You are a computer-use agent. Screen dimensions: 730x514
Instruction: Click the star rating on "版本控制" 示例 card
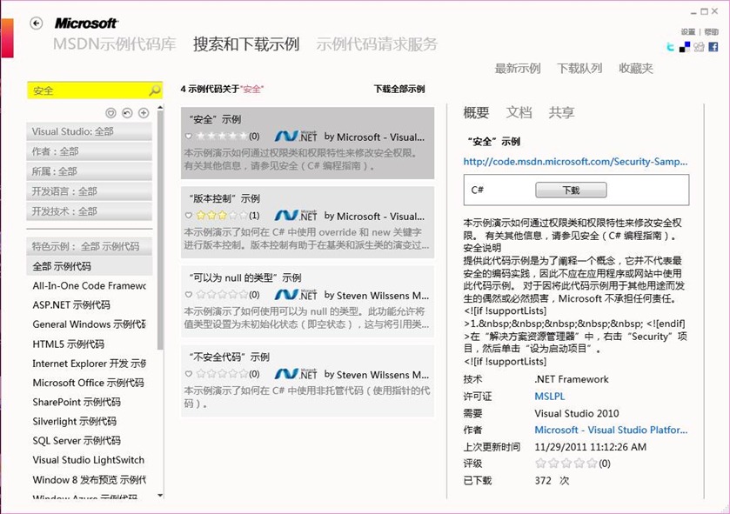pyautogui.click(x=222, y=216)
